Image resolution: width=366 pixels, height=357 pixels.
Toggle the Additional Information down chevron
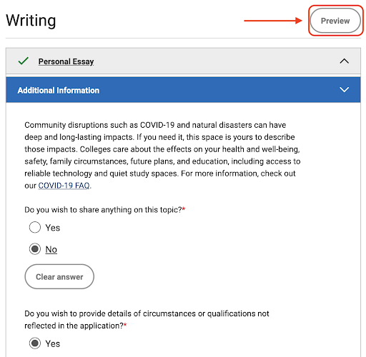[x=344, y=90]
